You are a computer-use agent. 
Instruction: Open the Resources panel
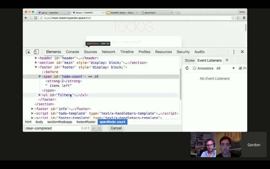(x=163, y=52)
